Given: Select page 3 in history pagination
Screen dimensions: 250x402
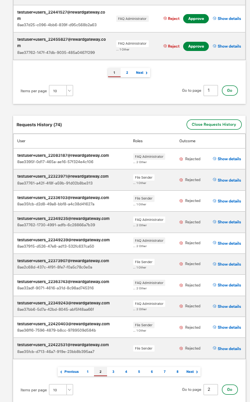Looking at the screenshot, I should coord(113,372).
